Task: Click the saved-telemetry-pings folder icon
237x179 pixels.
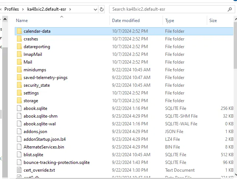Action: coord(19,78)
